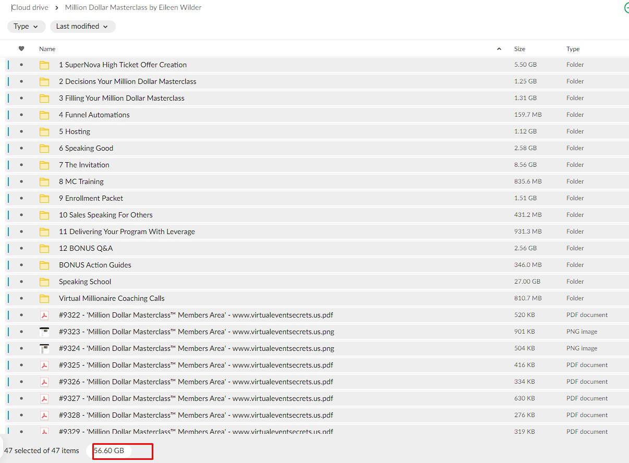
Task: Toggle favorite dot for BONUS Action Guides
Action: coord(21,265)
